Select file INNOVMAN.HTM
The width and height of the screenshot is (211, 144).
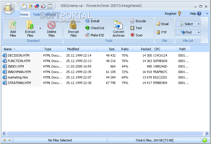19,72
